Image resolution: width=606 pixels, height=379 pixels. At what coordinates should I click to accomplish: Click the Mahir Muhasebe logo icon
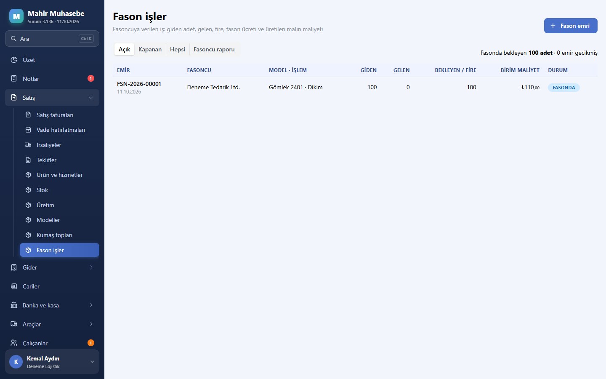pos(16,16)
